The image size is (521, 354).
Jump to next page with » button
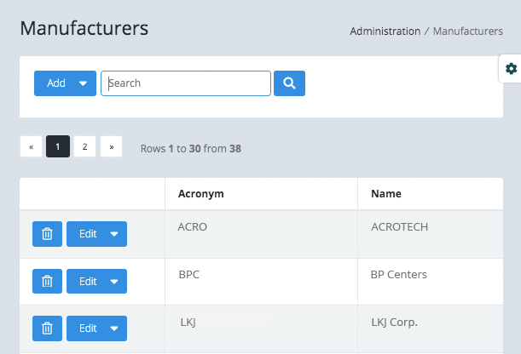pyautogui.click(x=112, y=146)
